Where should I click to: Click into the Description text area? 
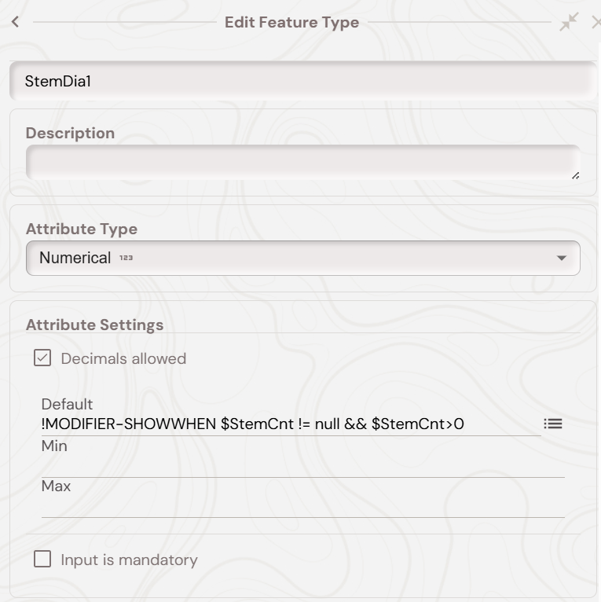302,162
